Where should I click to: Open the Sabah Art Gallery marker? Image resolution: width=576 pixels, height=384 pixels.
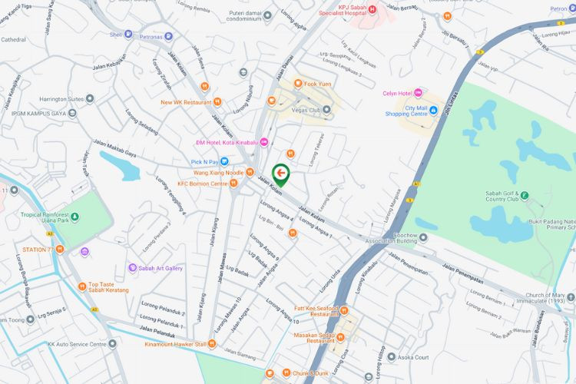click(x=133, y=268)
